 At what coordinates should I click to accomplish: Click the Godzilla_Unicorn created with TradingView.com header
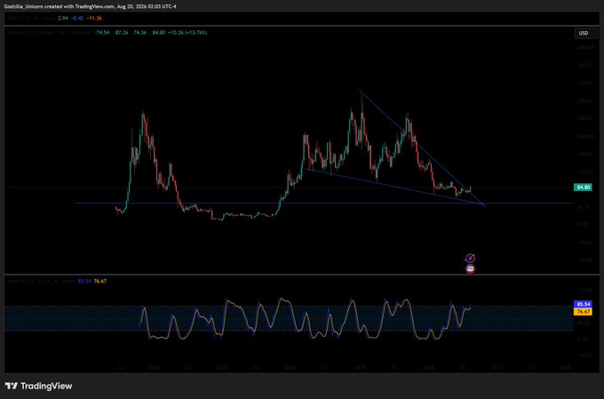(90, 6)
